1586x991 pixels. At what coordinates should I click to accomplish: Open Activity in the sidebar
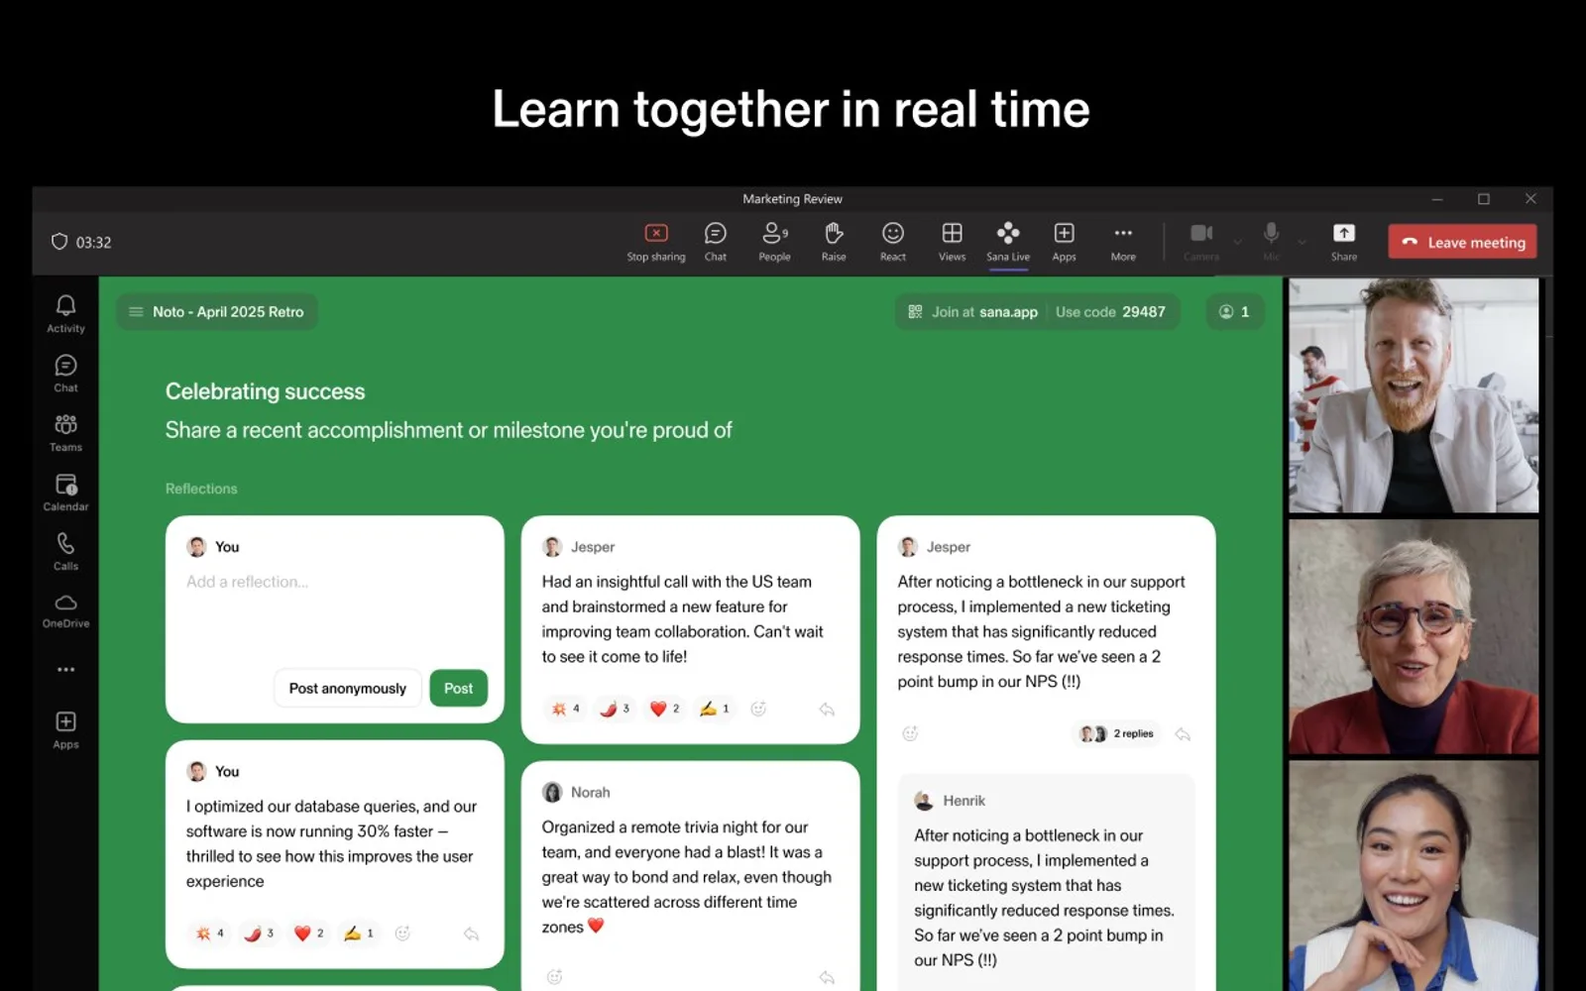(65, 313)
